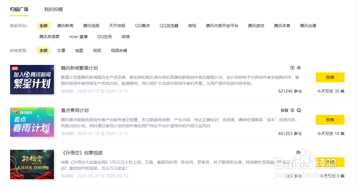The height and width of the screenshot is (187, 357).
Task: Select 全部 in the 发起平台 filter
Action: tap(44, 26)
